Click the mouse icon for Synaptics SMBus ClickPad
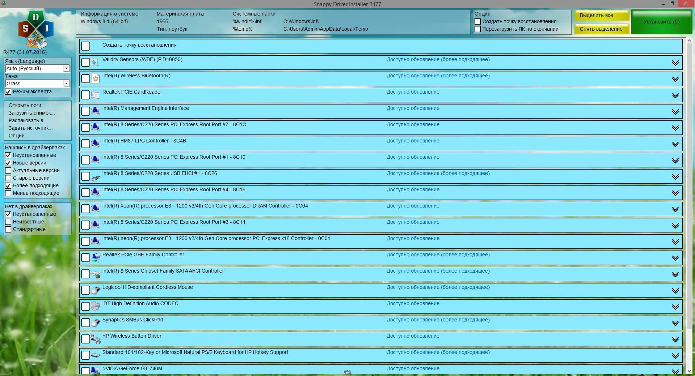Screen dimensions: 695x376 pos(95,322)
